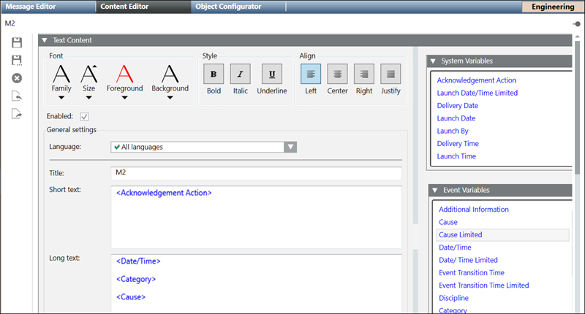Align text to the right
The height and width of the screenshot is (314, 585).
364,74
